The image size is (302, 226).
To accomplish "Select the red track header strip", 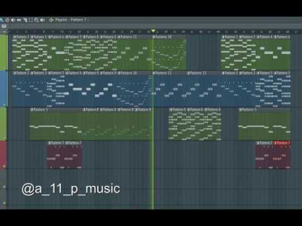I will (4, 155).
